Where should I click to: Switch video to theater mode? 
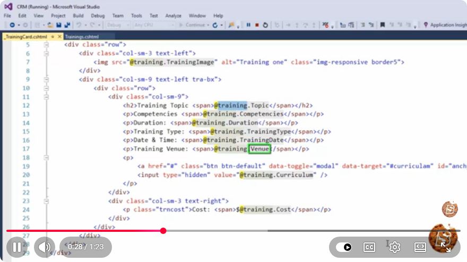pos(420,247)
